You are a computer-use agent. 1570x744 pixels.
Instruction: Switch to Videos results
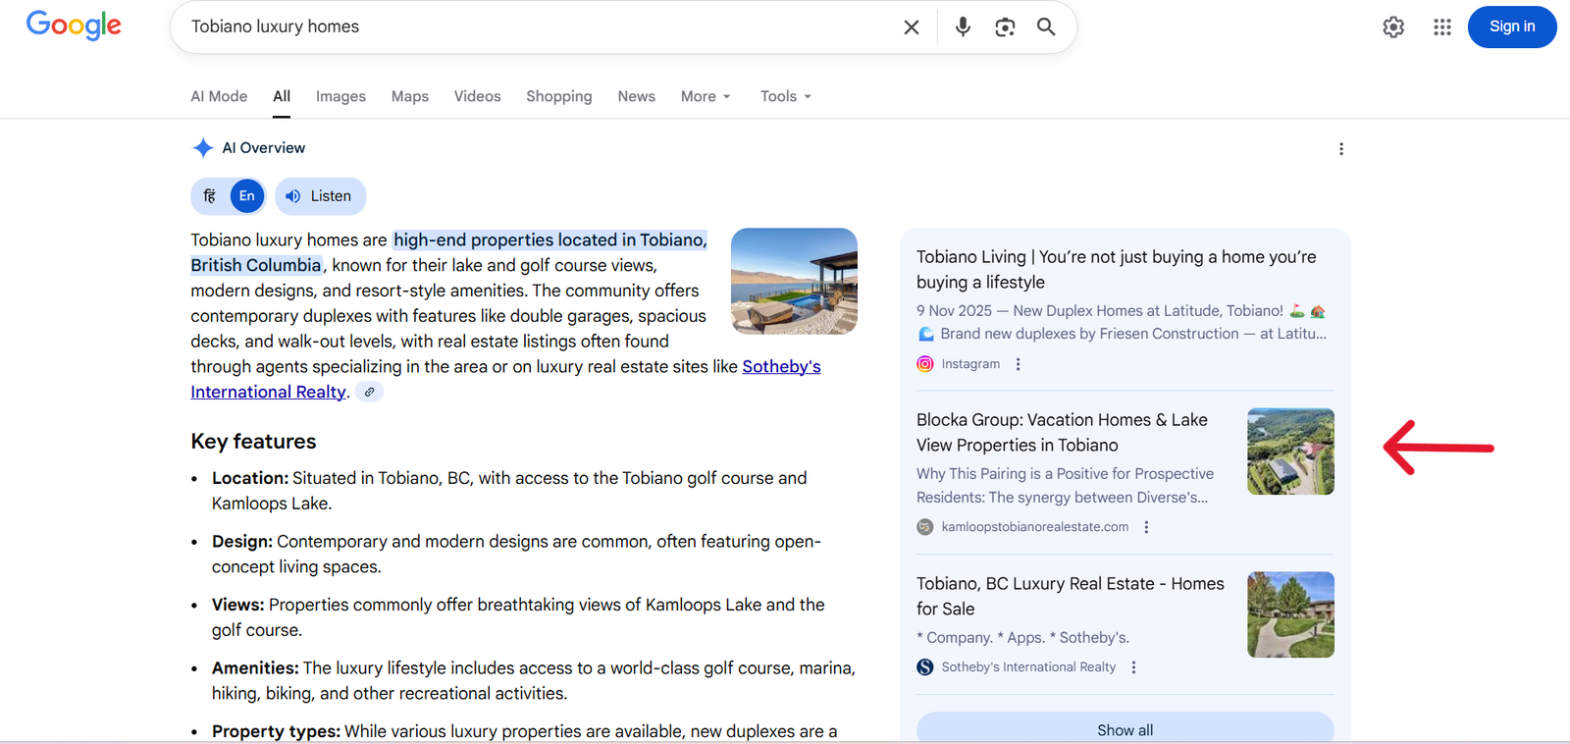(478, 96)
